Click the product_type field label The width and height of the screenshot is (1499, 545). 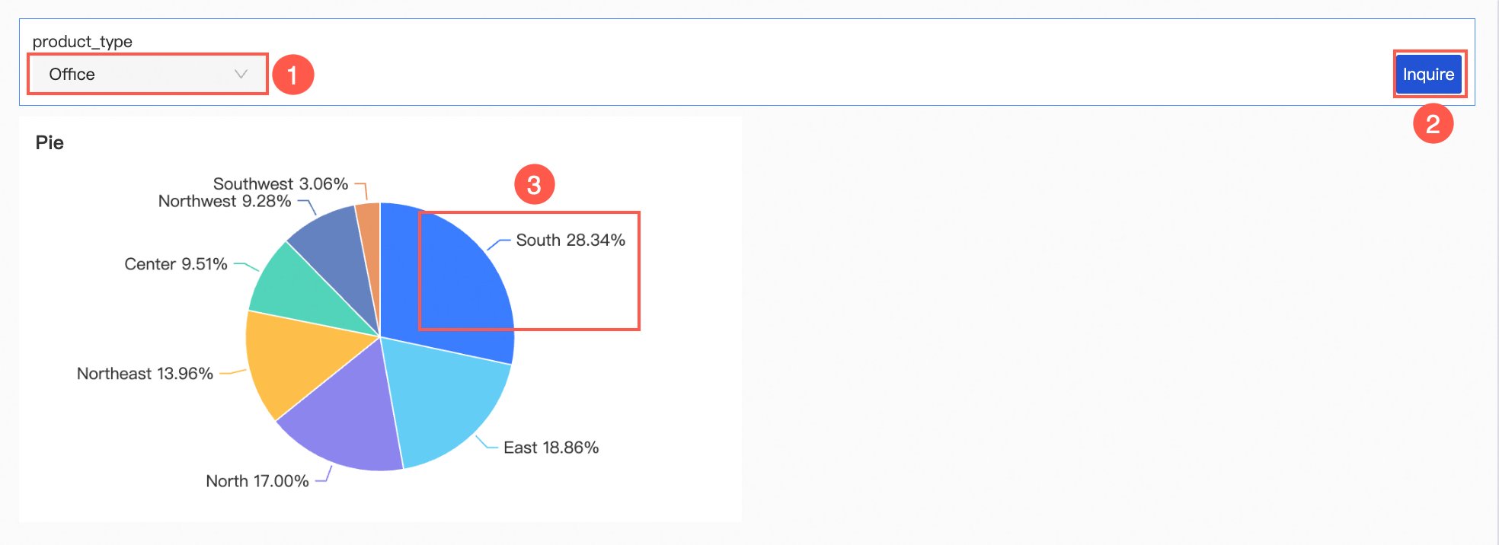click(x=82, y=41)
